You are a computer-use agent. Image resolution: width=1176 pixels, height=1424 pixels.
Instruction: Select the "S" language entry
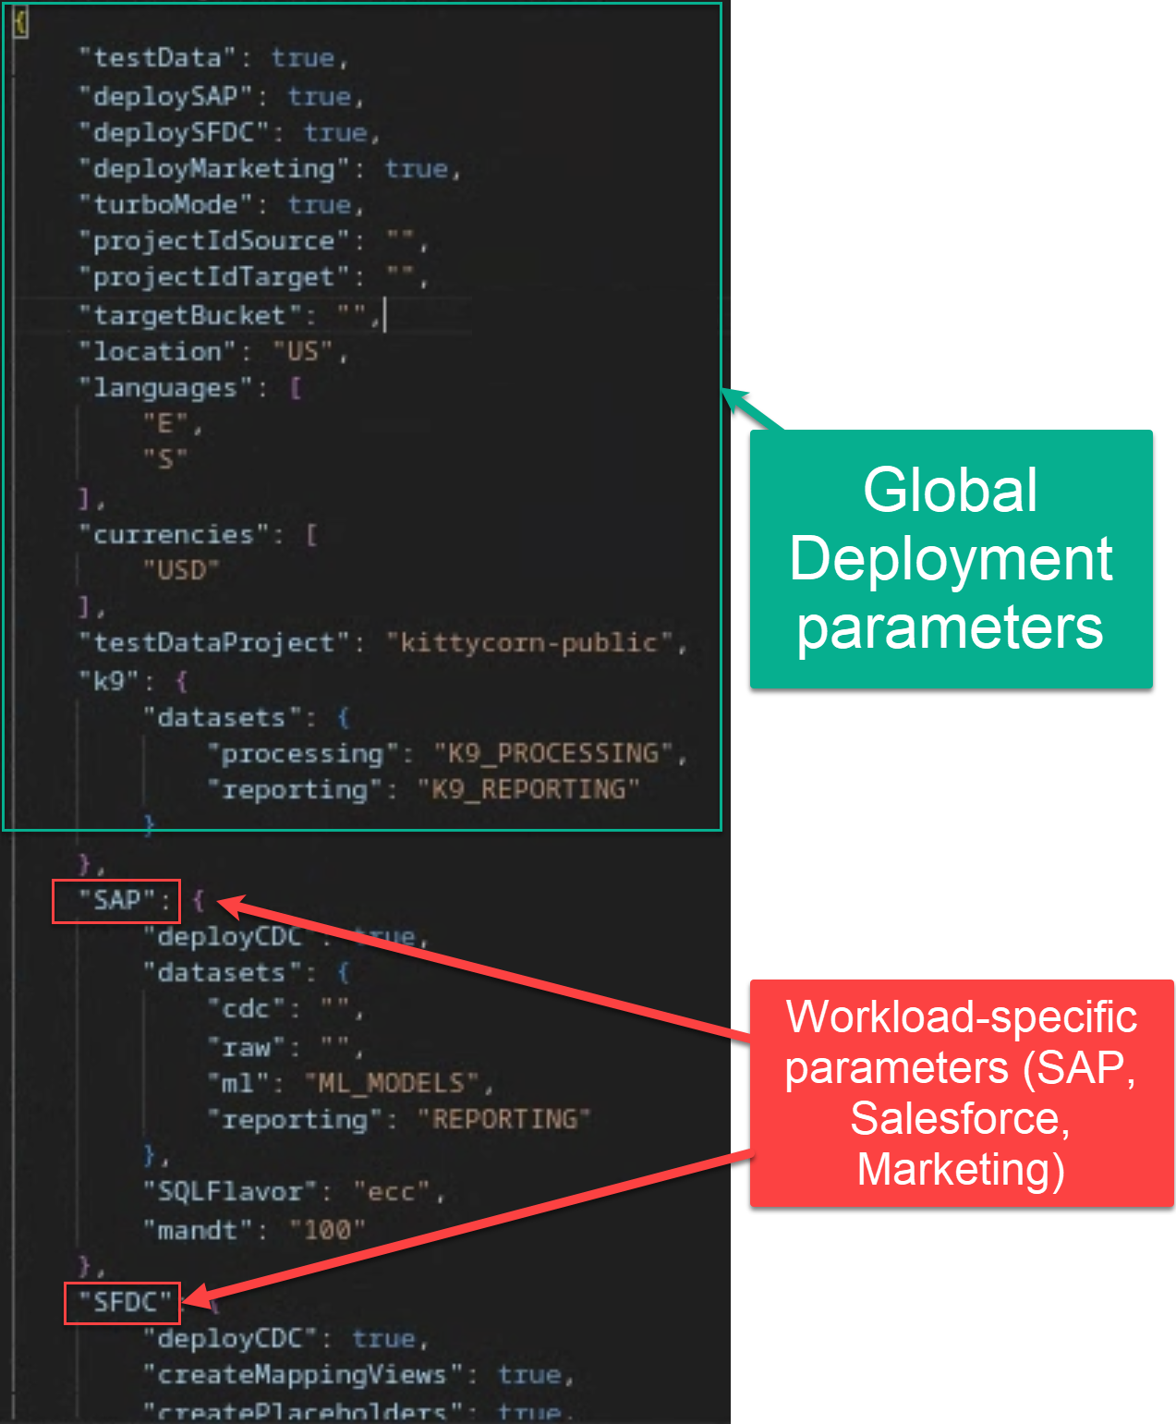point(166,459)
